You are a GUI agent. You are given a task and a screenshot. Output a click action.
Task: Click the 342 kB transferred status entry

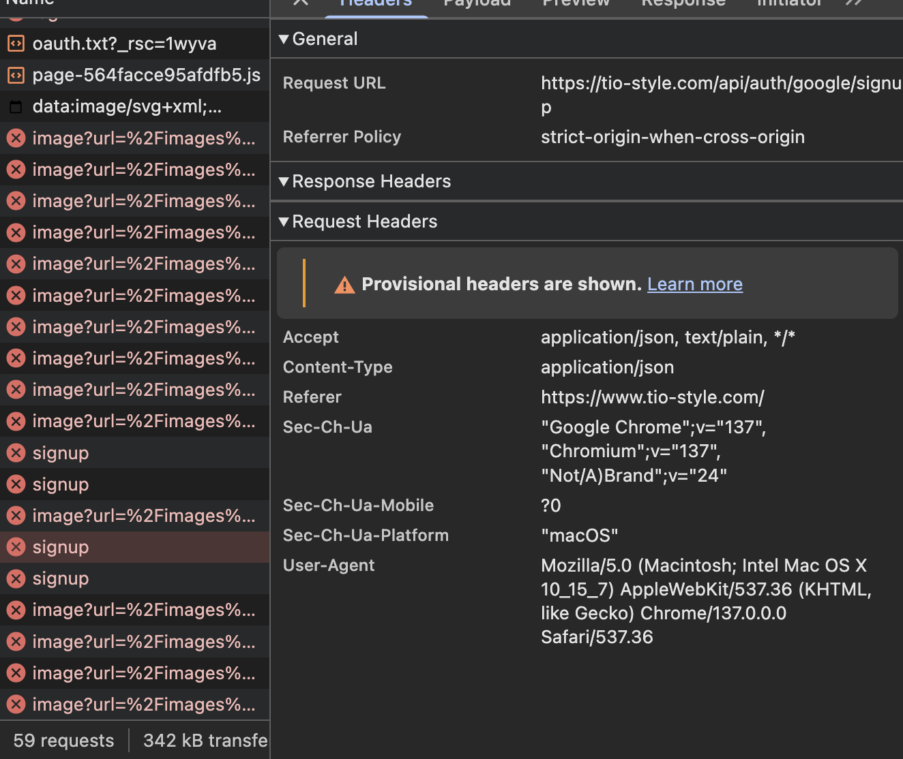pos(205,741)
